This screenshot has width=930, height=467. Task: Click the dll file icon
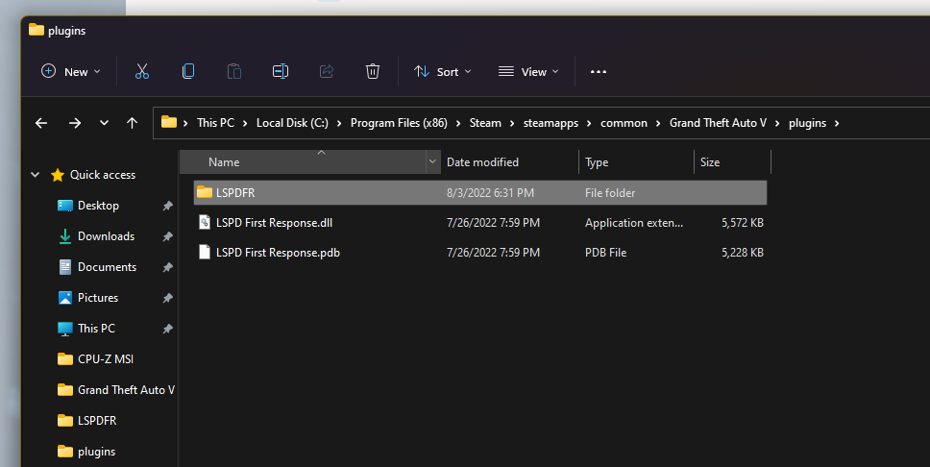pyautogui.click(x=205, y=223)
